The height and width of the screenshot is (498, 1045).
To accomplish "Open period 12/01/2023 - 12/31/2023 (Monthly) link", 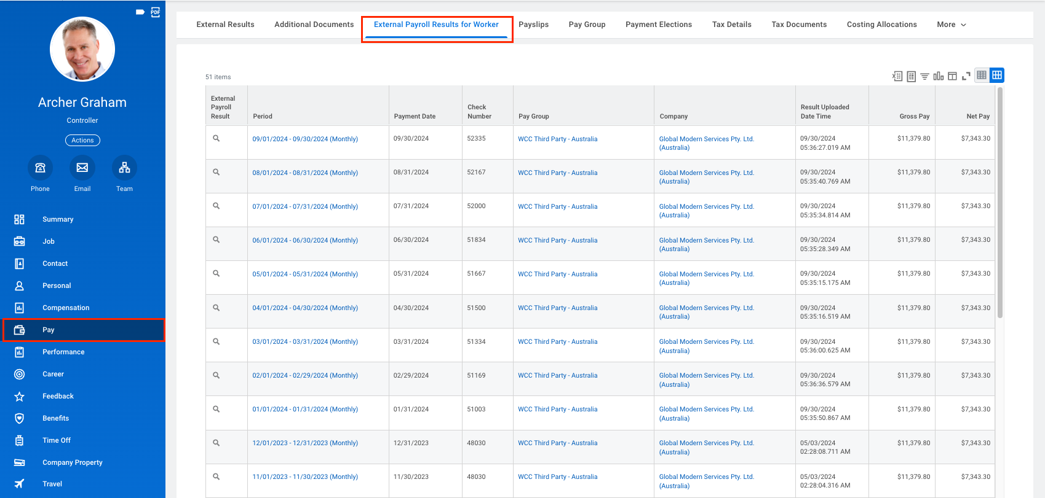I will click(x=305, y=443).
